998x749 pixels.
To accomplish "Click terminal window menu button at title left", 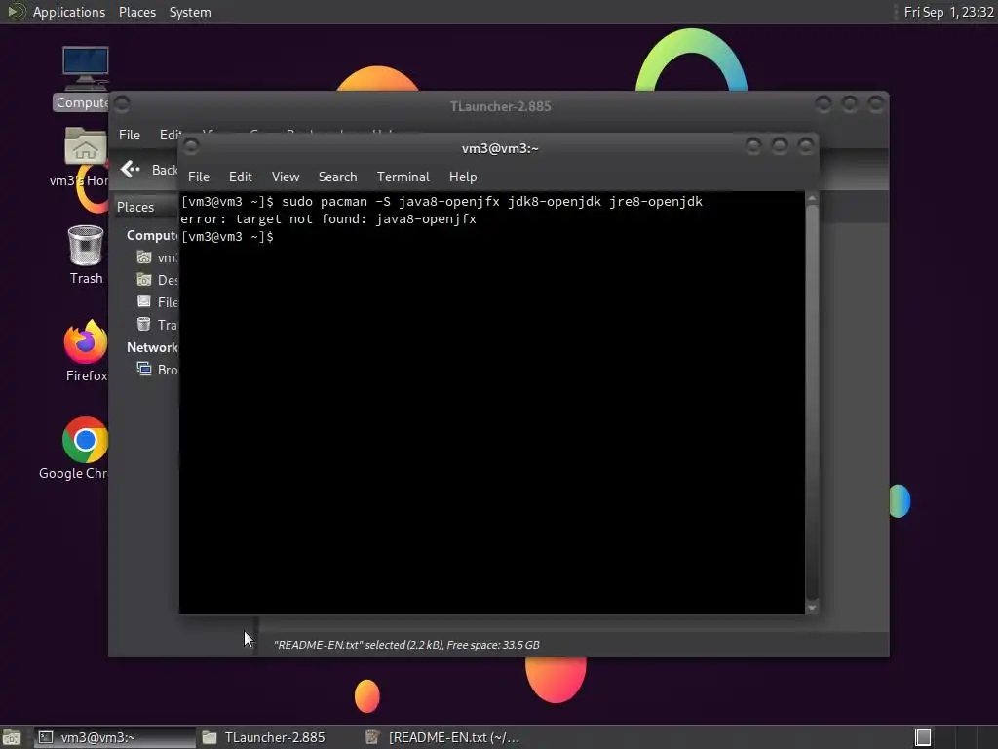I will click(x=190, y=146).
